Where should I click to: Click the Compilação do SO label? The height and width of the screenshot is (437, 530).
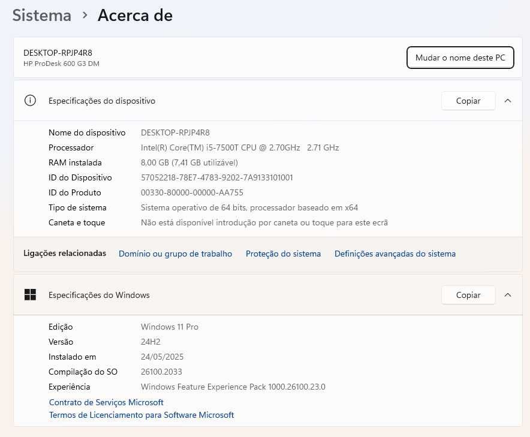point(83,372)
